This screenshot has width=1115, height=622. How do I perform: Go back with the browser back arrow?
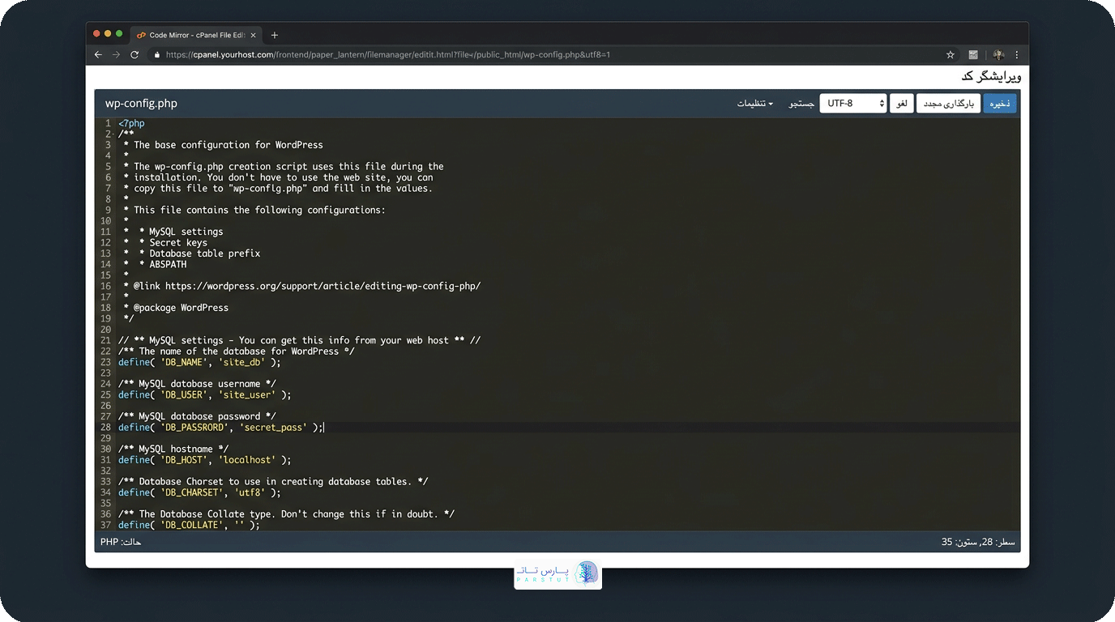98,55
